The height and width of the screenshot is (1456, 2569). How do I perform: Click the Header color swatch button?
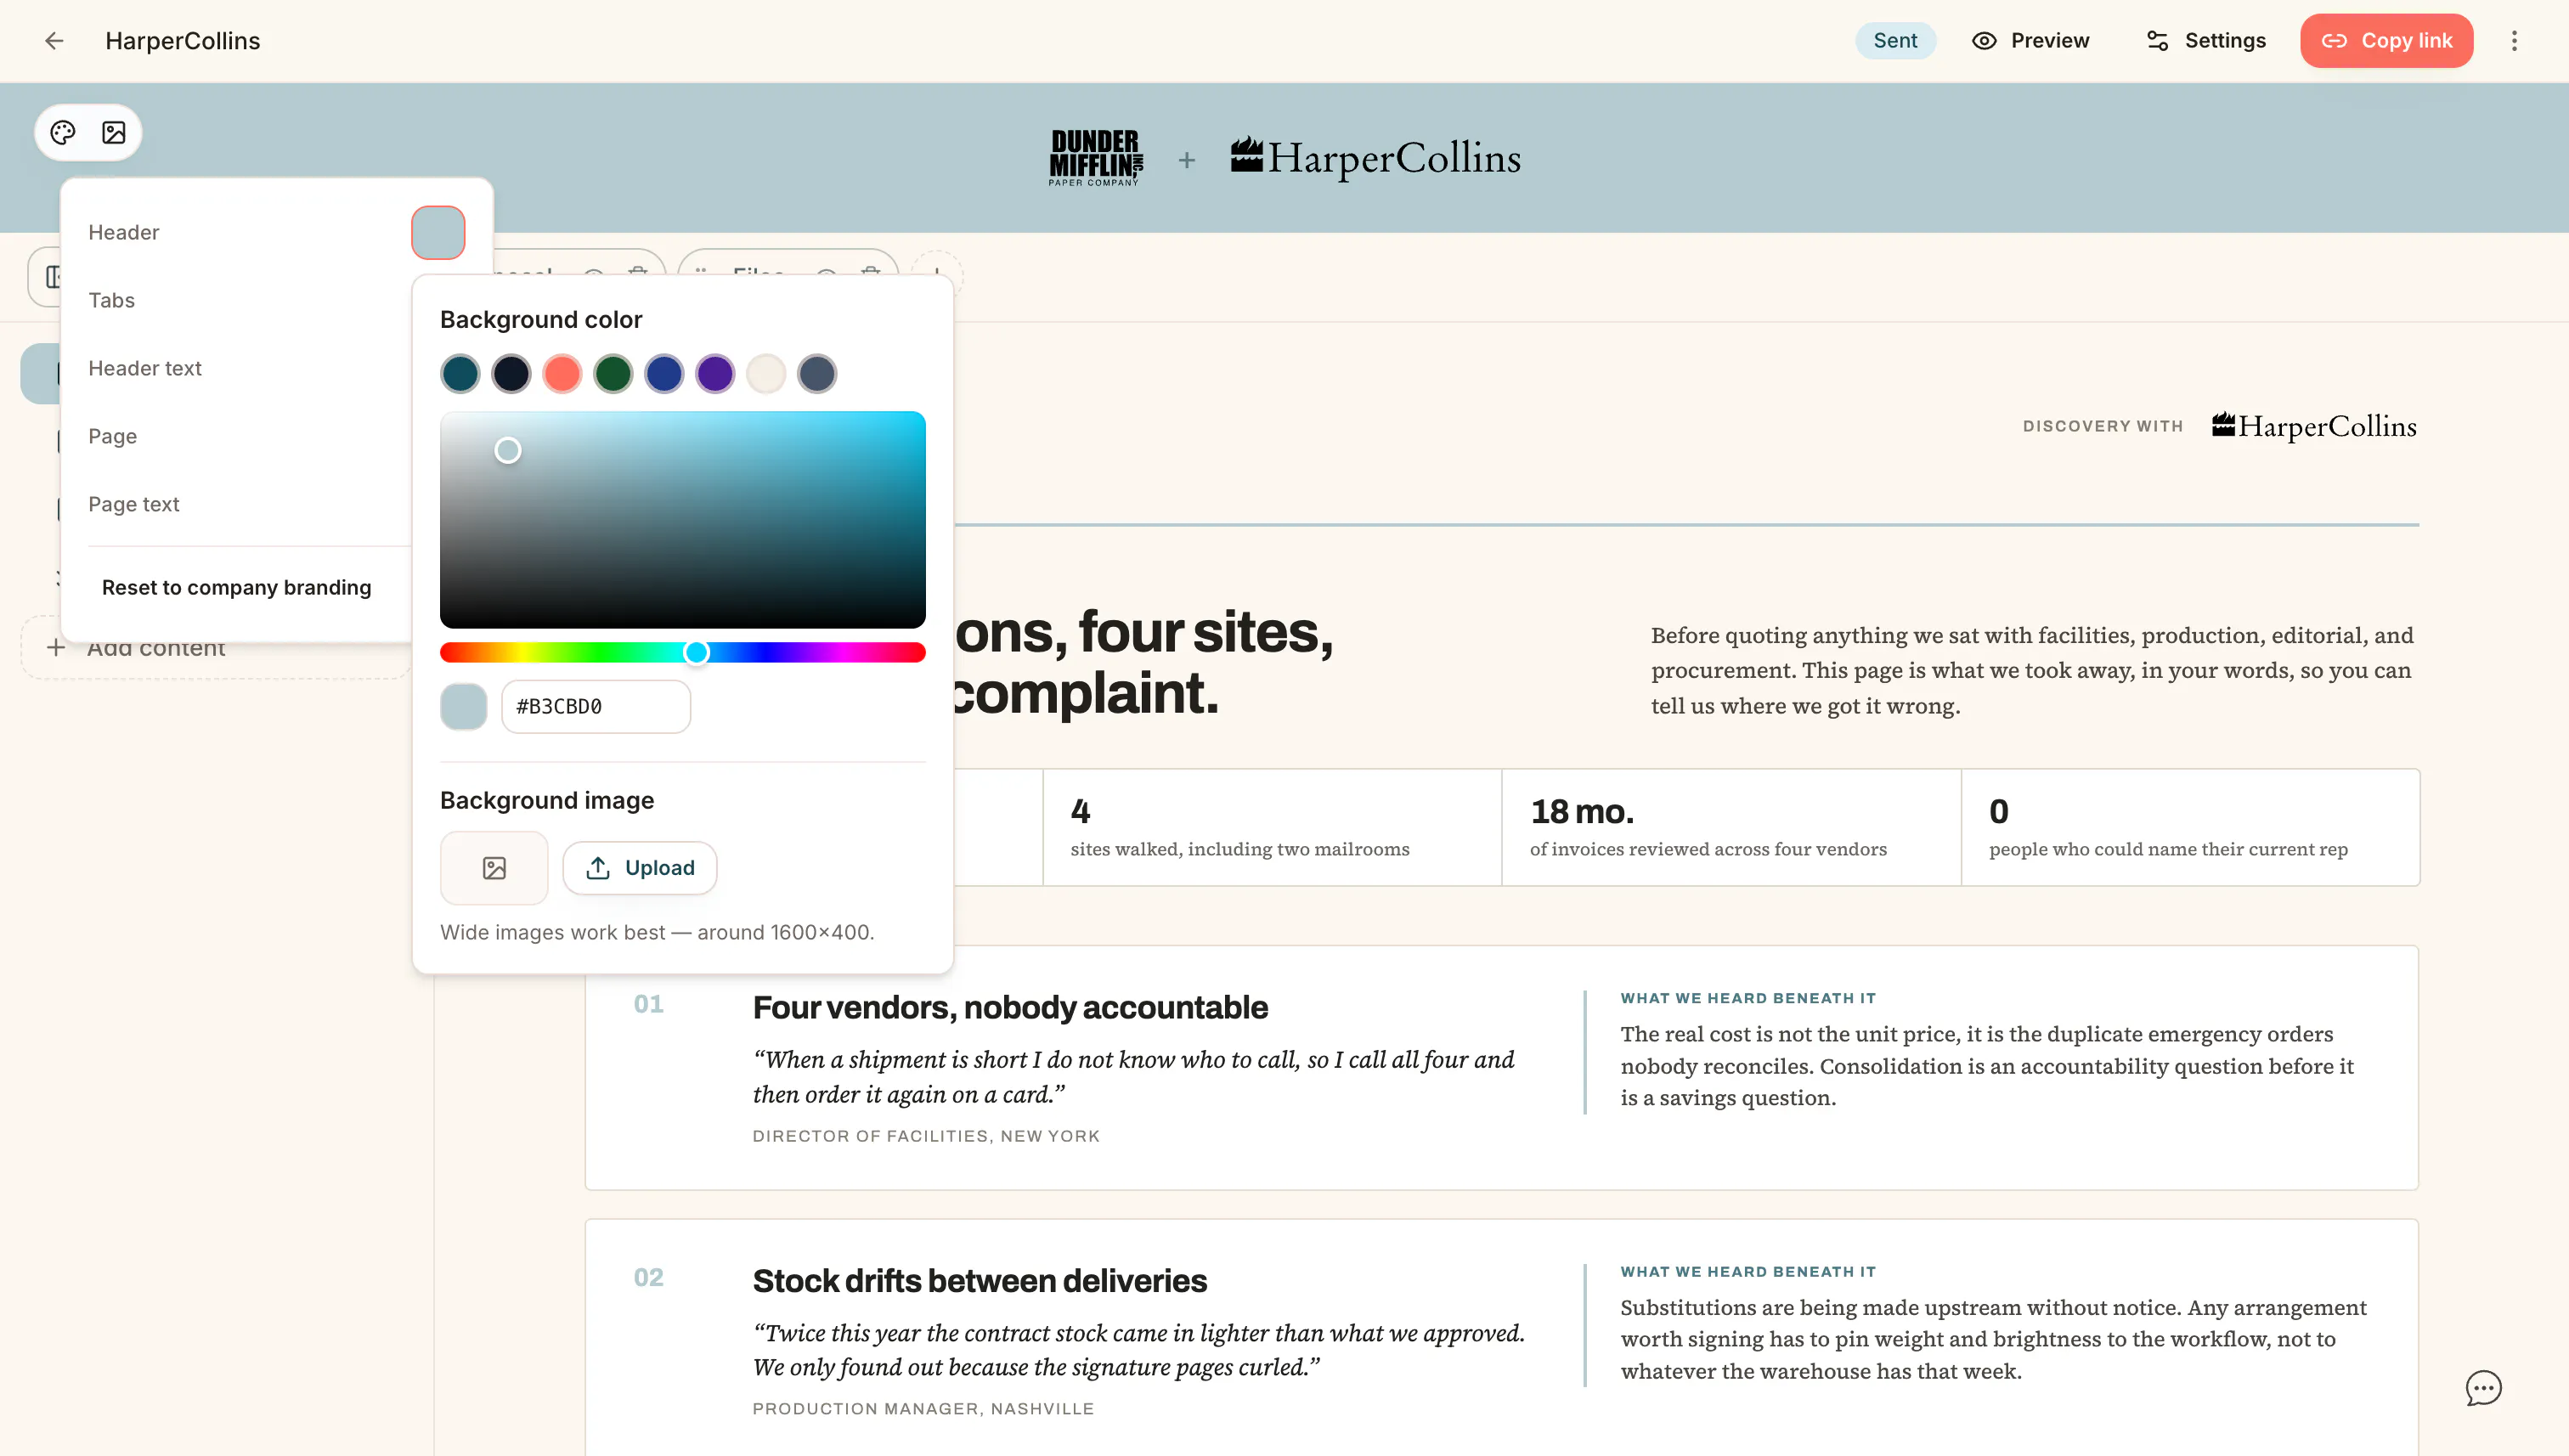[438, 233]
